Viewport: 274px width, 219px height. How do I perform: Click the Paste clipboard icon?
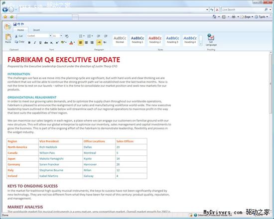click(8, 38)
